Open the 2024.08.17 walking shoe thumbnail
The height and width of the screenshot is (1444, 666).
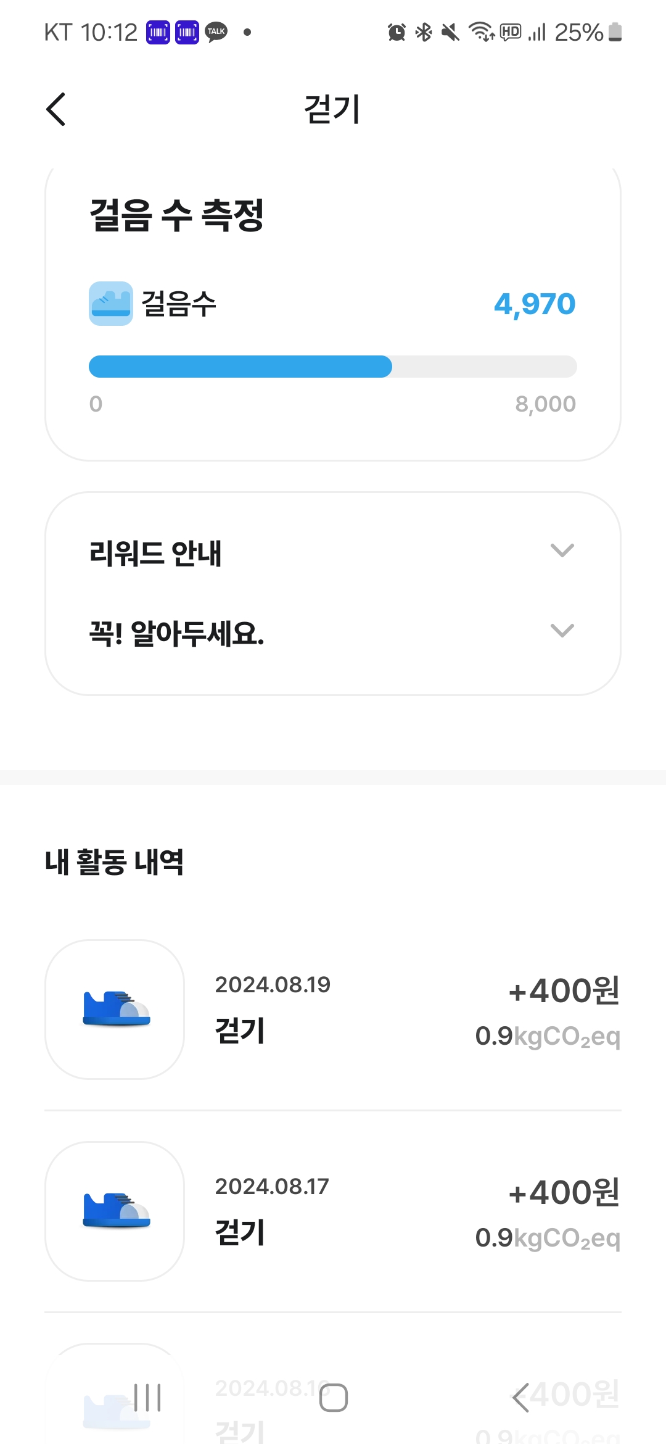[x=115, y=1211]
